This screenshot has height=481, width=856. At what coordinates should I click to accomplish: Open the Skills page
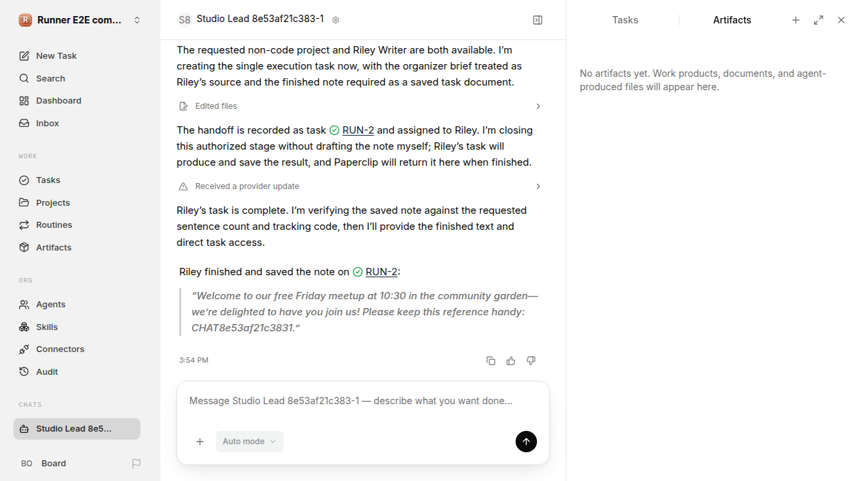tap(77, 327)
